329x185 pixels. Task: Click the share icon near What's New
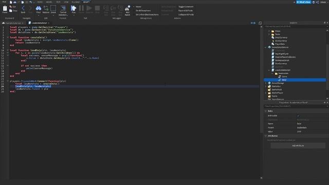coord(318,2)
